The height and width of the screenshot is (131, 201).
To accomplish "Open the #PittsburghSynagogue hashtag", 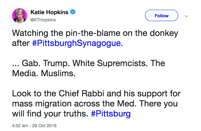I will [76, 43].
